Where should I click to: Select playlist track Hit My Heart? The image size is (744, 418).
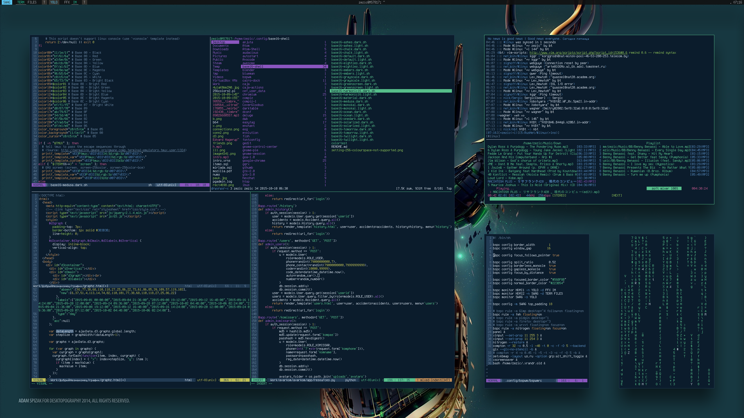click(654, 154)
